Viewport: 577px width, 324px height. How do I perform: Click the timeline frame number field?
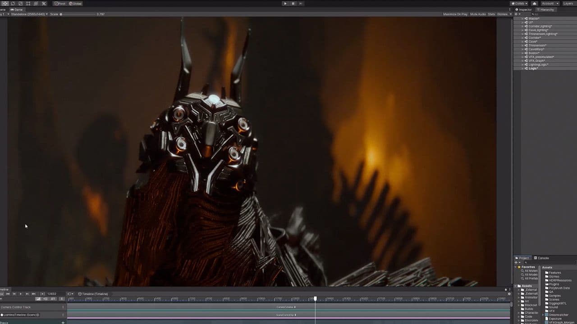click(x=53, y=294)
